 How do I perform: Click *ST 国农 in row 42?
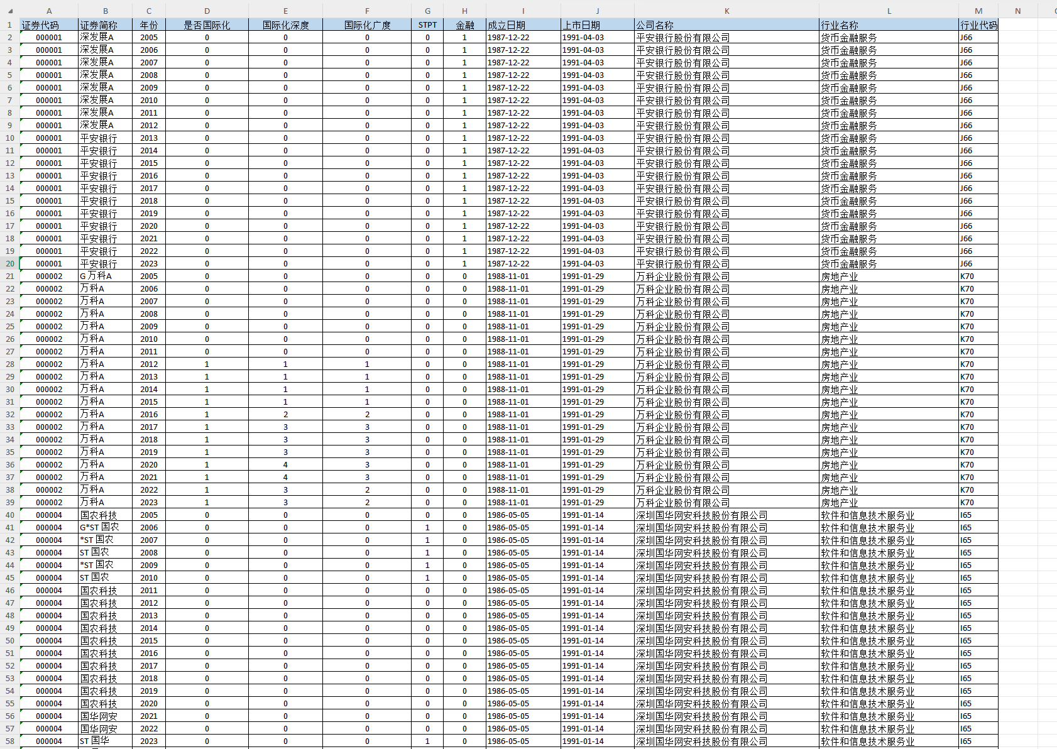point(106,540)
